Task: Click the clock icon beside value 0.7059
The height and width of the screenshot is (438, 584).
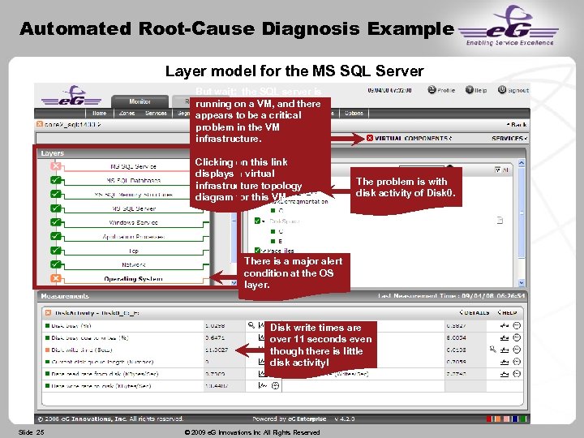Action: (517, 362)
